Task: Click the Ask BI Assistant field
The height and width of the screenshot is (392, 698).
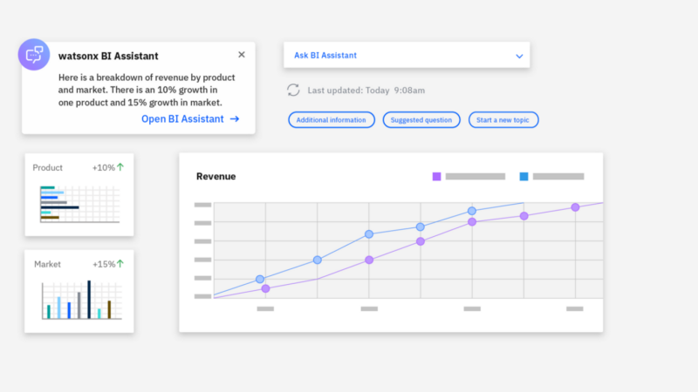Action: [x=393, y=56]
